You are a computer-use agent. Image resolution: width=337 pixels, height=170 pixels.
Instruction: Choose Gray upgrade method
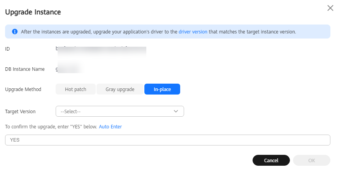(x=120, y=89)
